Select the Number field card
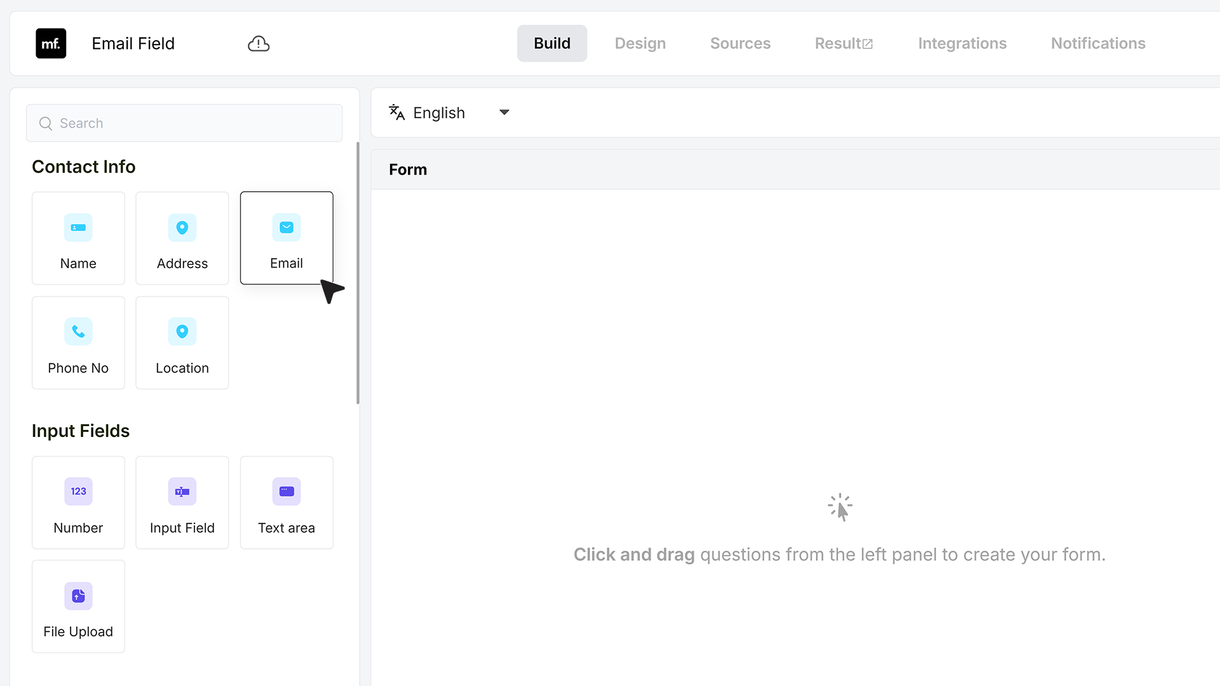This screenshot has height=686, width=1220. point(78,502)
